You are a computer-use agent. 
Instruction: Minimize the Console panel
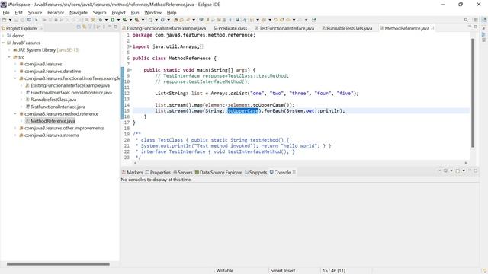point(470,170)
